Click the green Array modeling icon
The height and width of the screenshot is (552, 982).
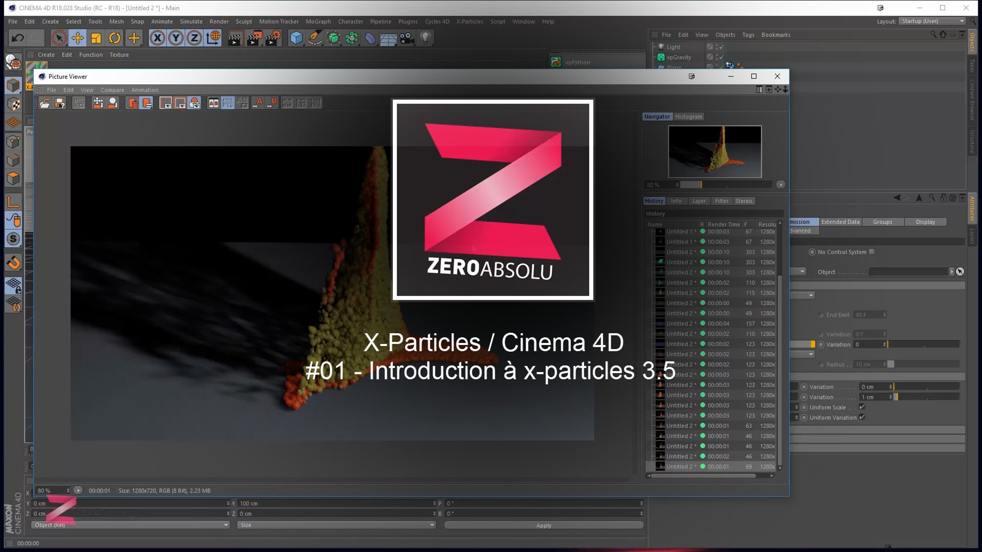pyautogui.click(x=352, y=38)
